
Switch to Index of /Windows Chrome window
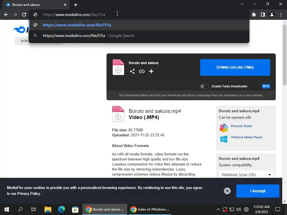click(150, 209)
